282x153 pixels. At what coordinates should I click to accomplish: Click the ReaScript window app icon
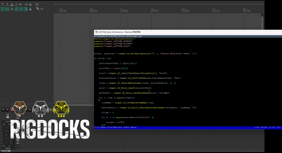point(96,32)
